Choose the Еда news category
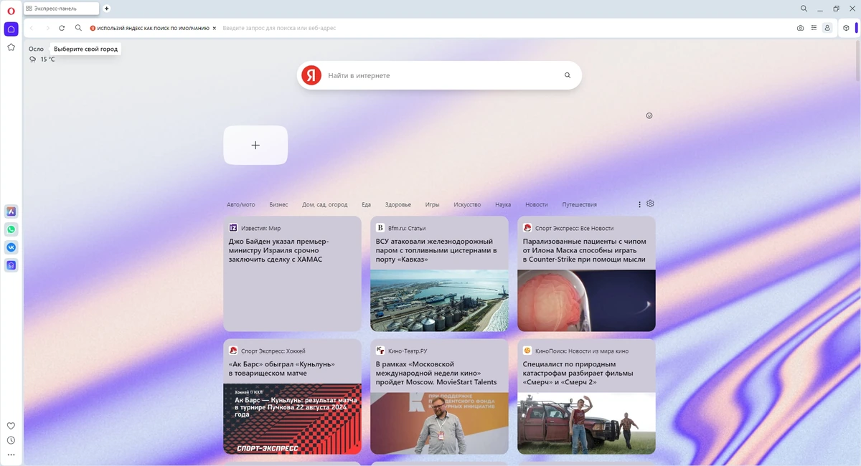This screenshot has width=861, height=466. [x=366, y=204]
